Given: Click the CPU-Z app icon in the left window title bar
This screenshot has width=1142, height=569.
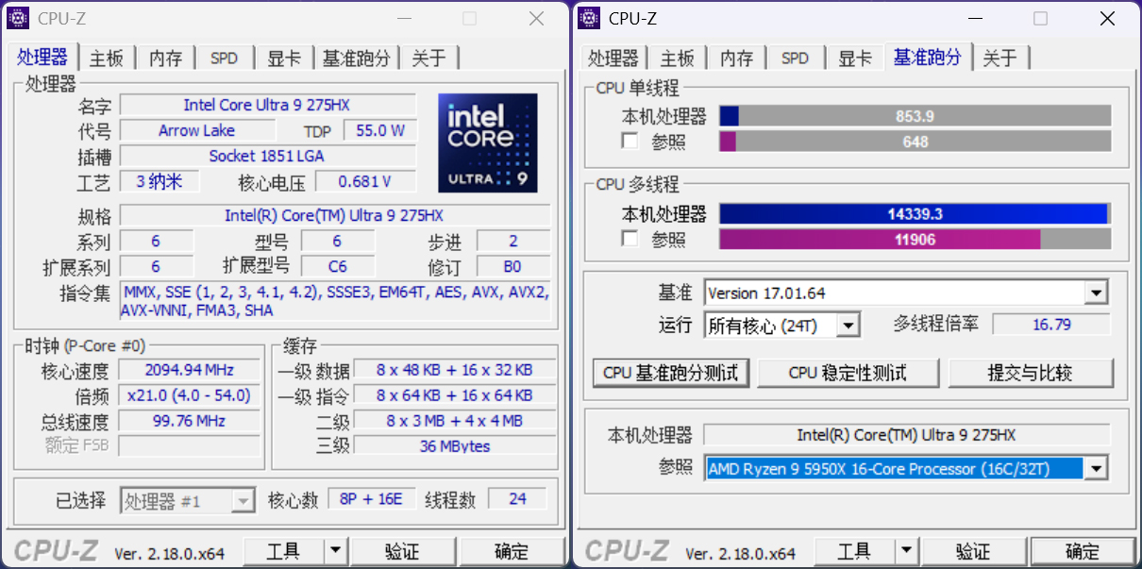Looking at the screenshot, I should [19, 18].
